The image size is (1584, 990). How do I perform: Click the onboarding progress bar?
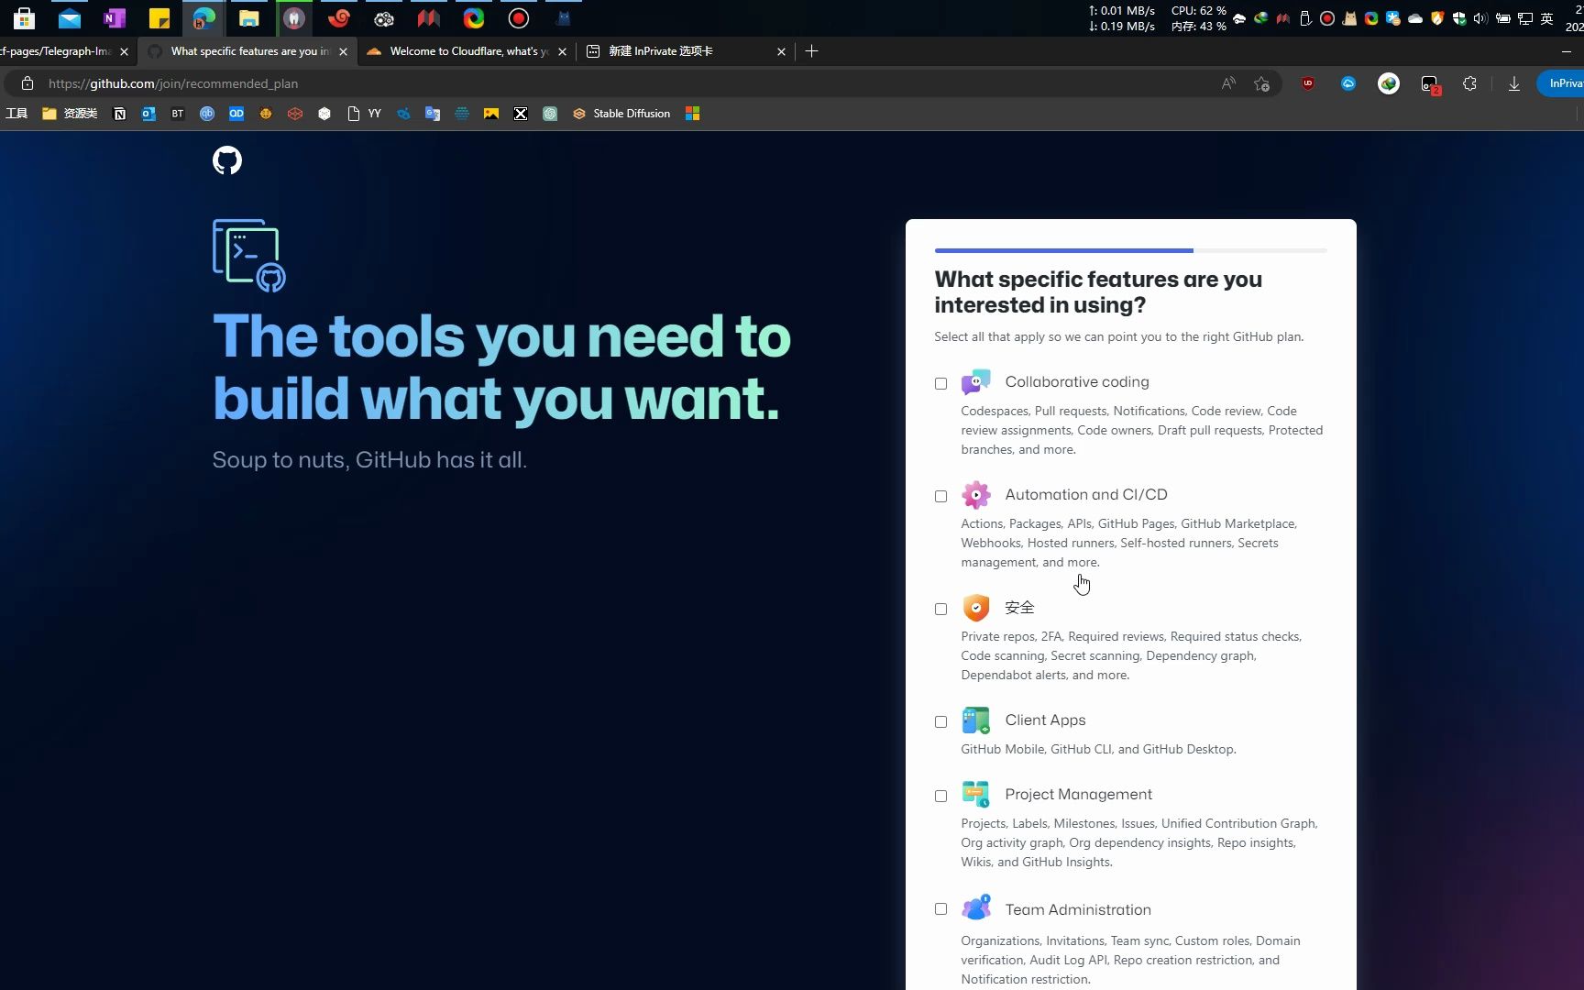click(1130, 250)
